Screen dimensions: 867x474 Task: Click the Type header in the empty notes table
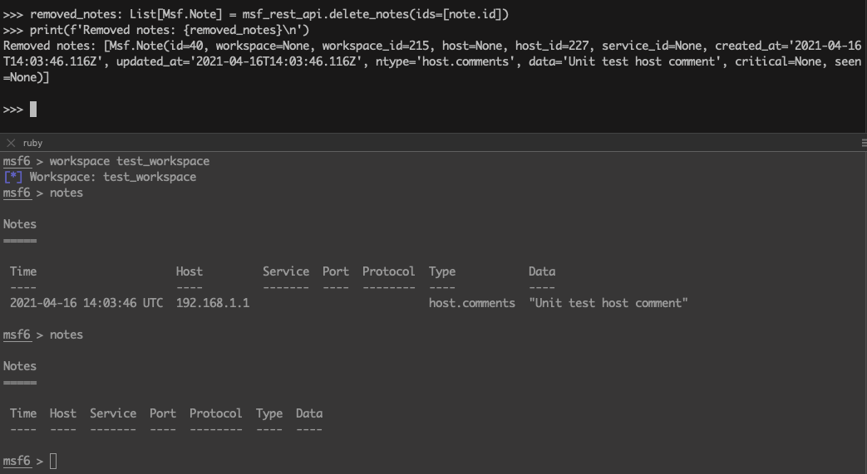pos(269,413)
